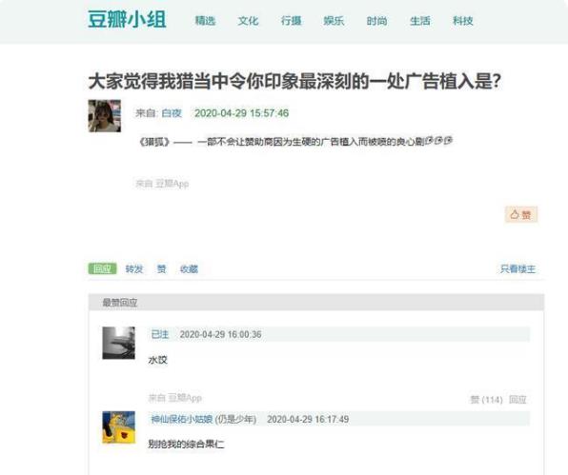Viewport: 568px width, 475px height.
Task: Click the 转发 share link
Action: [134, 269]
